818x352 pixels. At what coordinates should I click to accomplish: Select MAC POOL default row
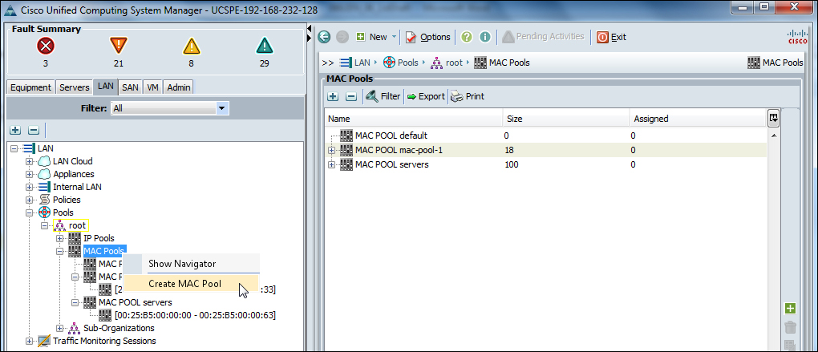click(545, 136)
